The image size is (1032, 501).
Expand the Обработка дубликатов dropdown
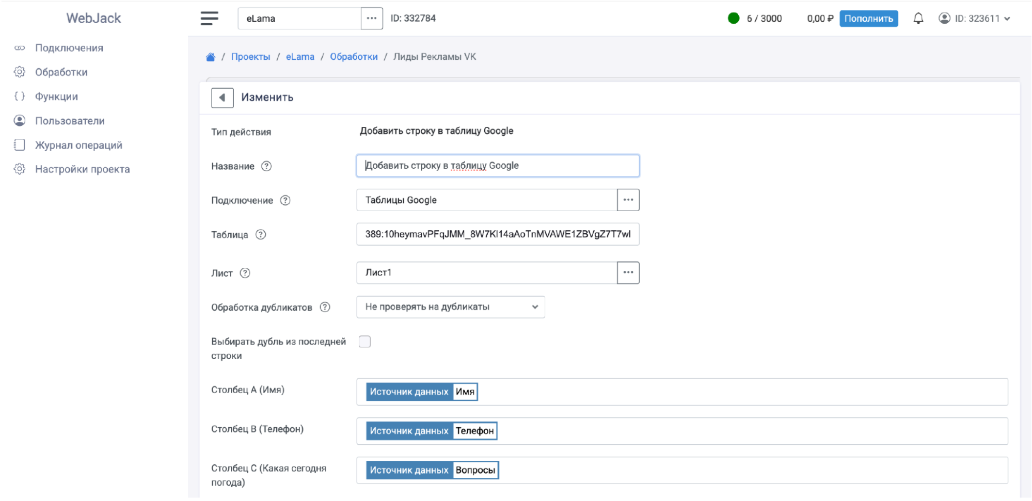point(450,307)
